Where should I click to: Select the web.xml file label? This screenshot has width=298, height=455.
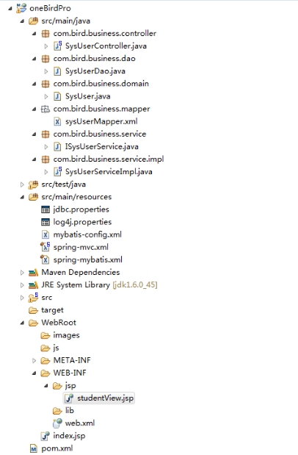point(80,423)
